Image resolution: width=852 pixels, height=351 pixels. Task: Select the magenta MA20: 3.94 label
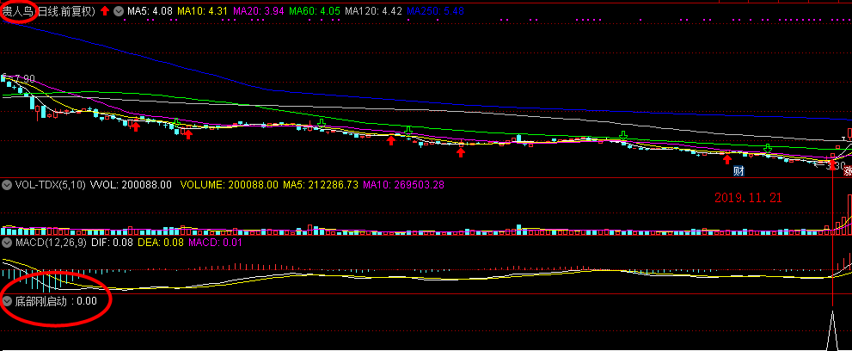[259, 10]
